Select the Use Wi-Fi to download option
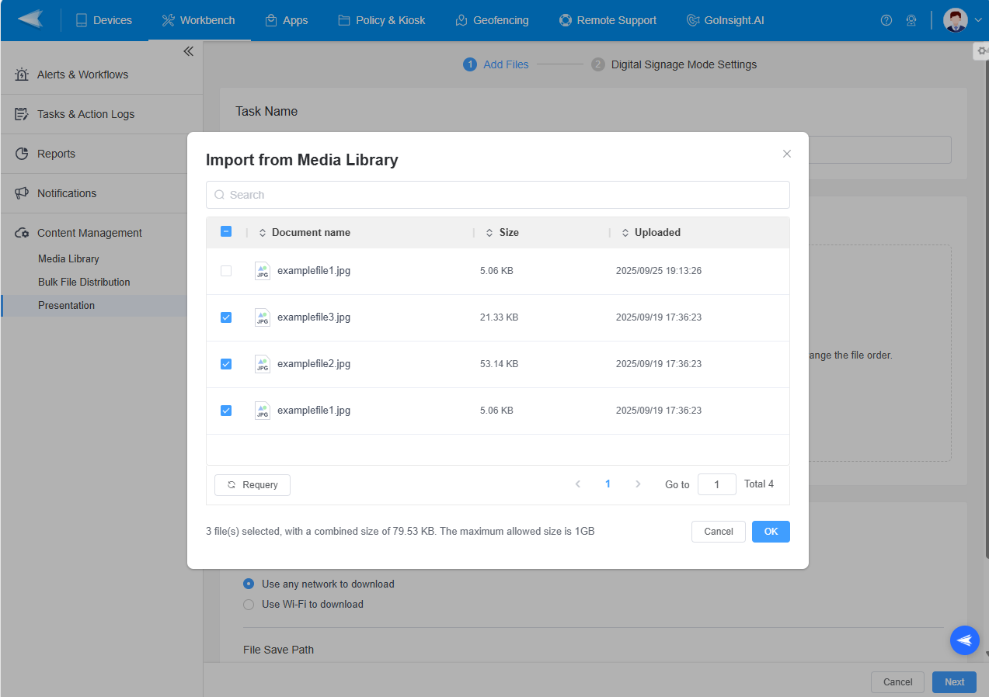This screenshot has width=989, height=697. point(249,603)
